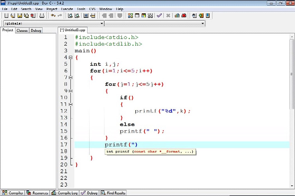Open Find using the first magnifier icon
This screenshot has height=196, width=295.
70,16
